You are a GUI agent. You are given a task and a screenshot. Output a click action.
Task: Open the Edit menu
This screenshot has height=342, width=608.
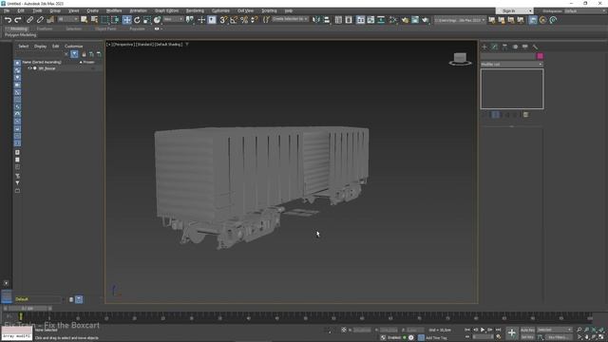[21, 10]
